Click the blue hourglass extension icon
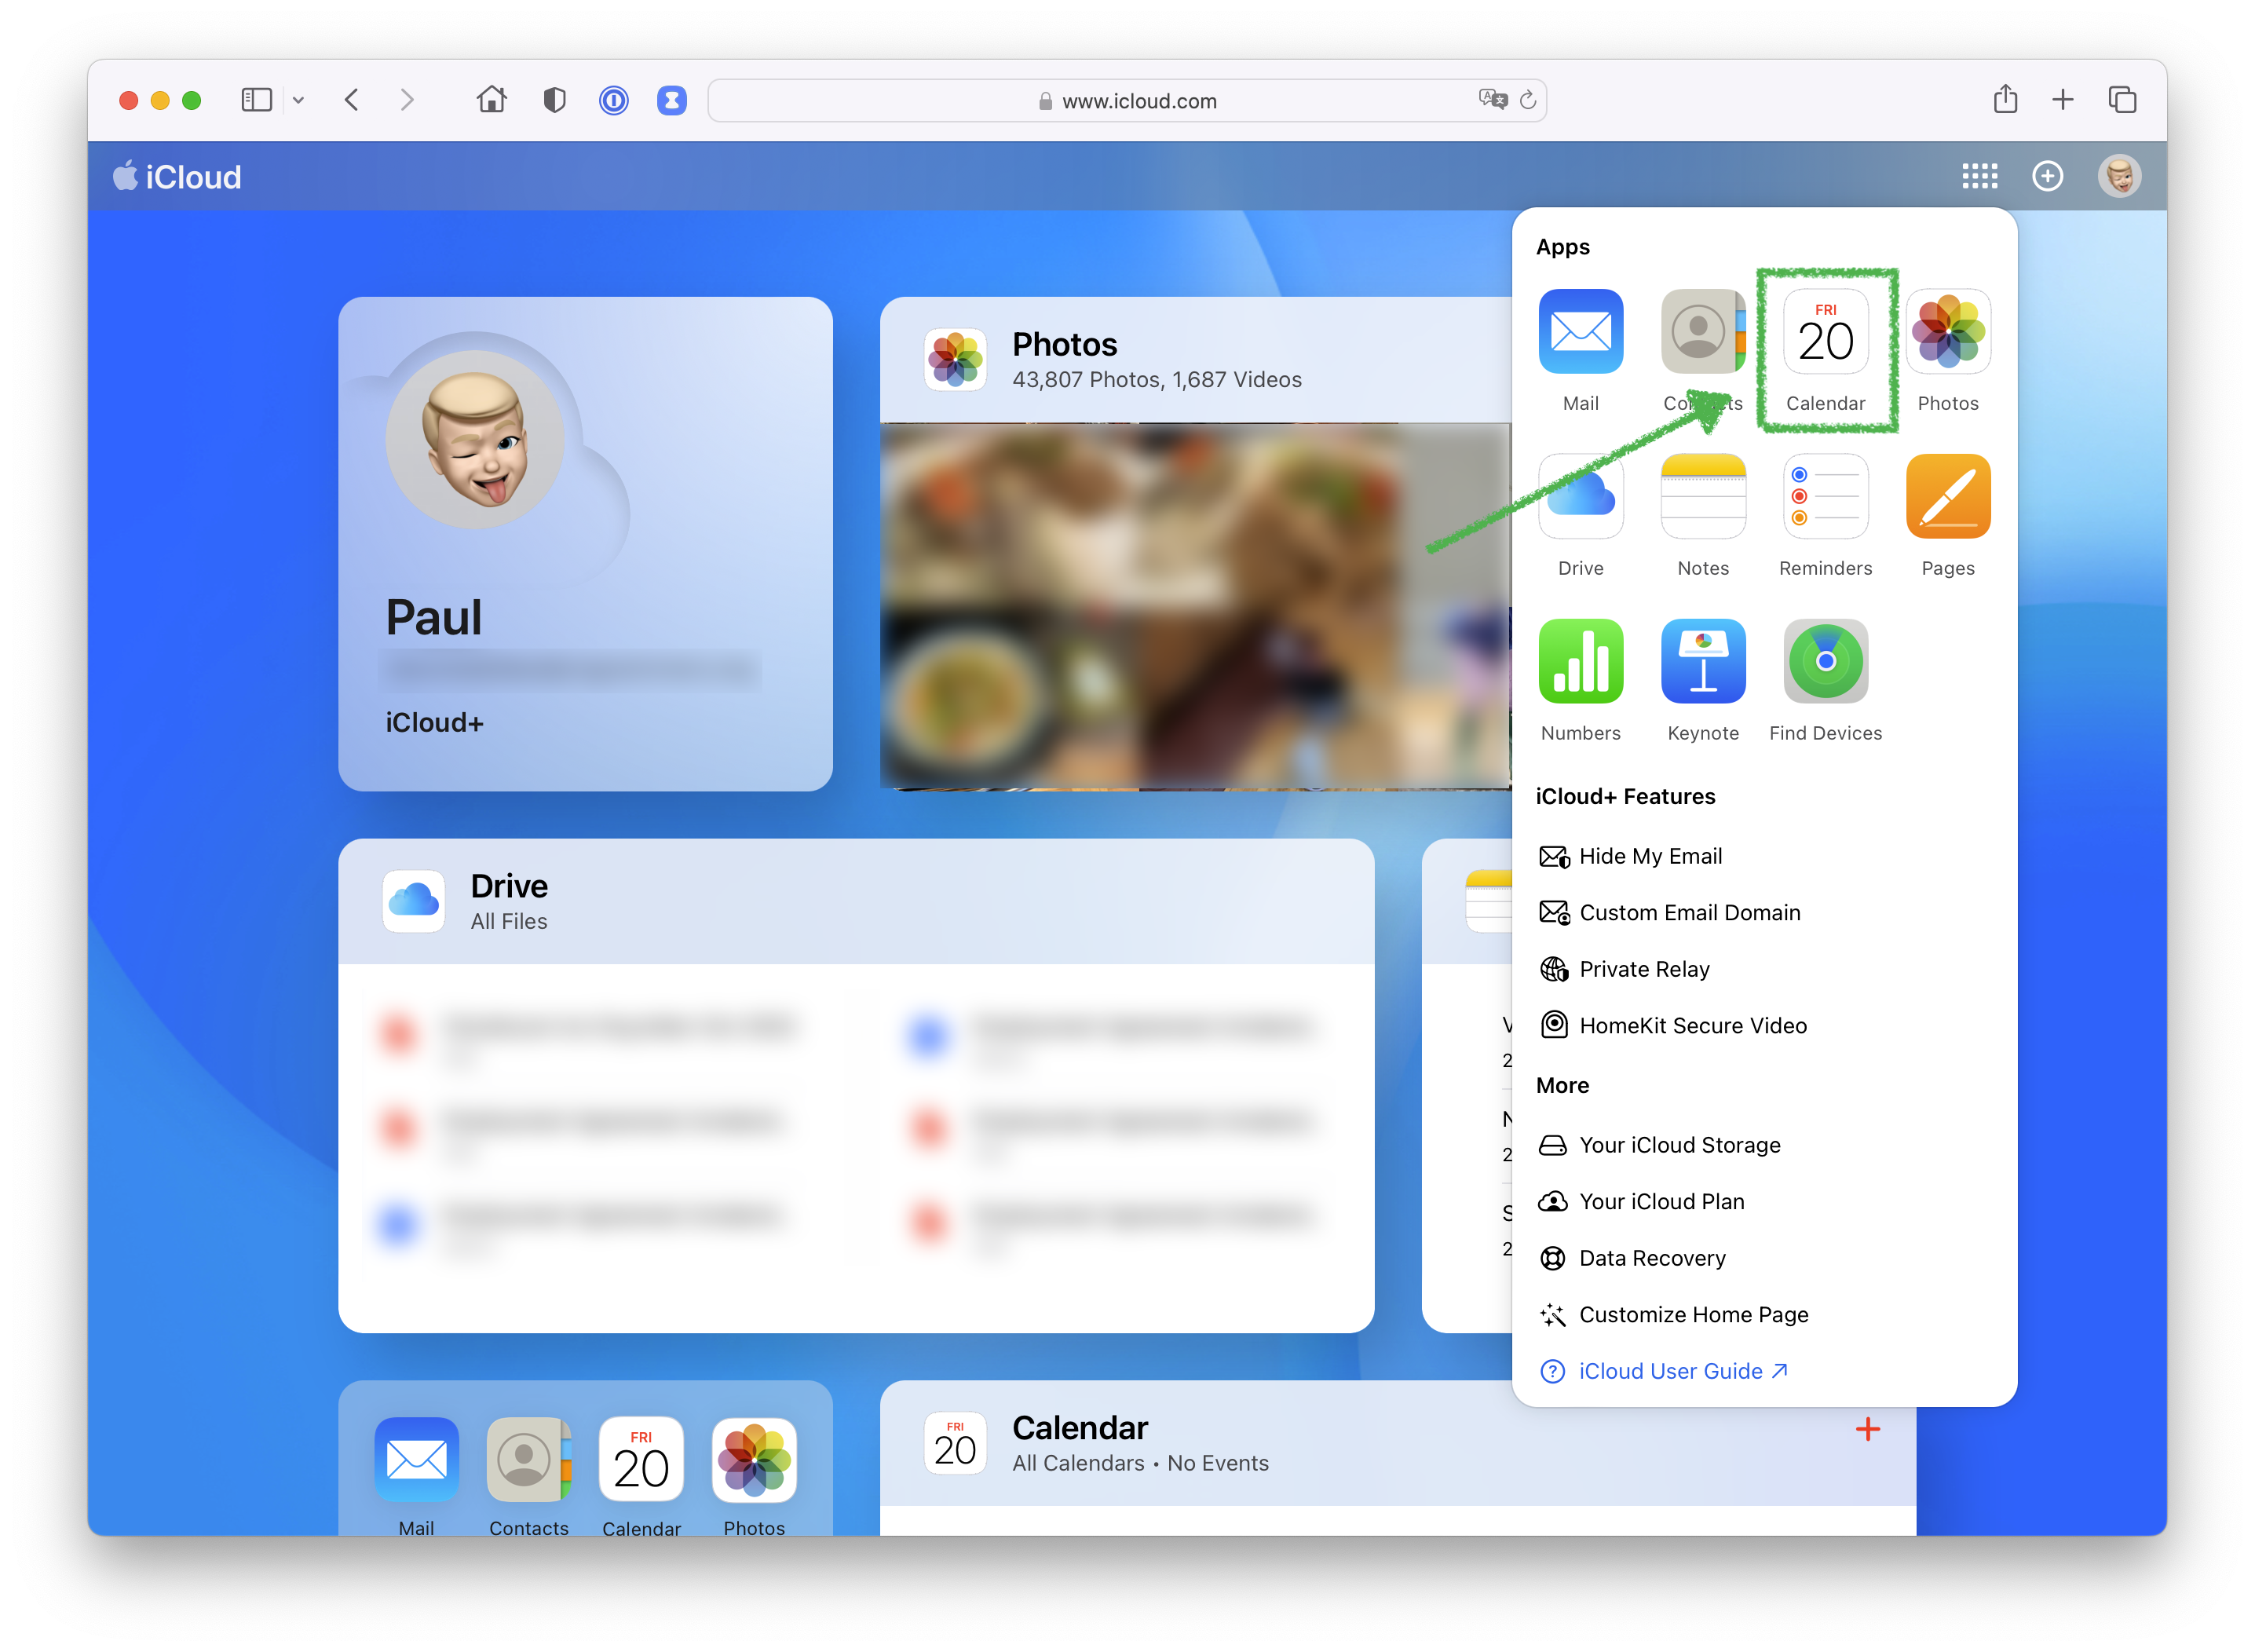This screenshot has width=2255, height=1652. [x=671, y=99]
